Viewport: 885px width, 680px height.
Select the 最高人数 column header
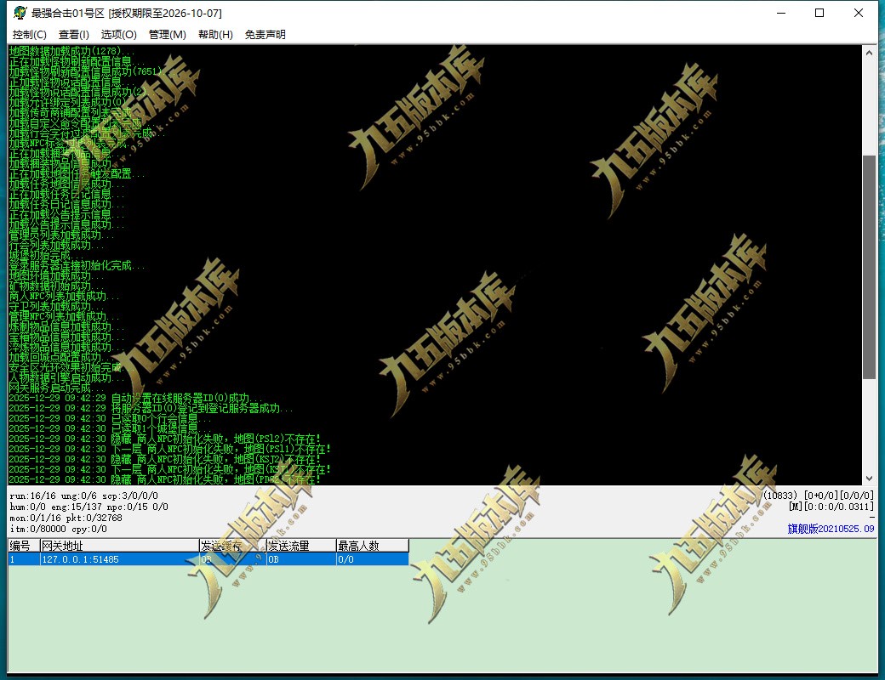[373, 545]
